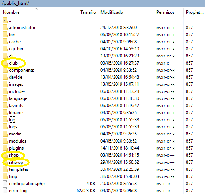
Task: Click the /public_html/ path bar
Action: (x=102, y=3)
